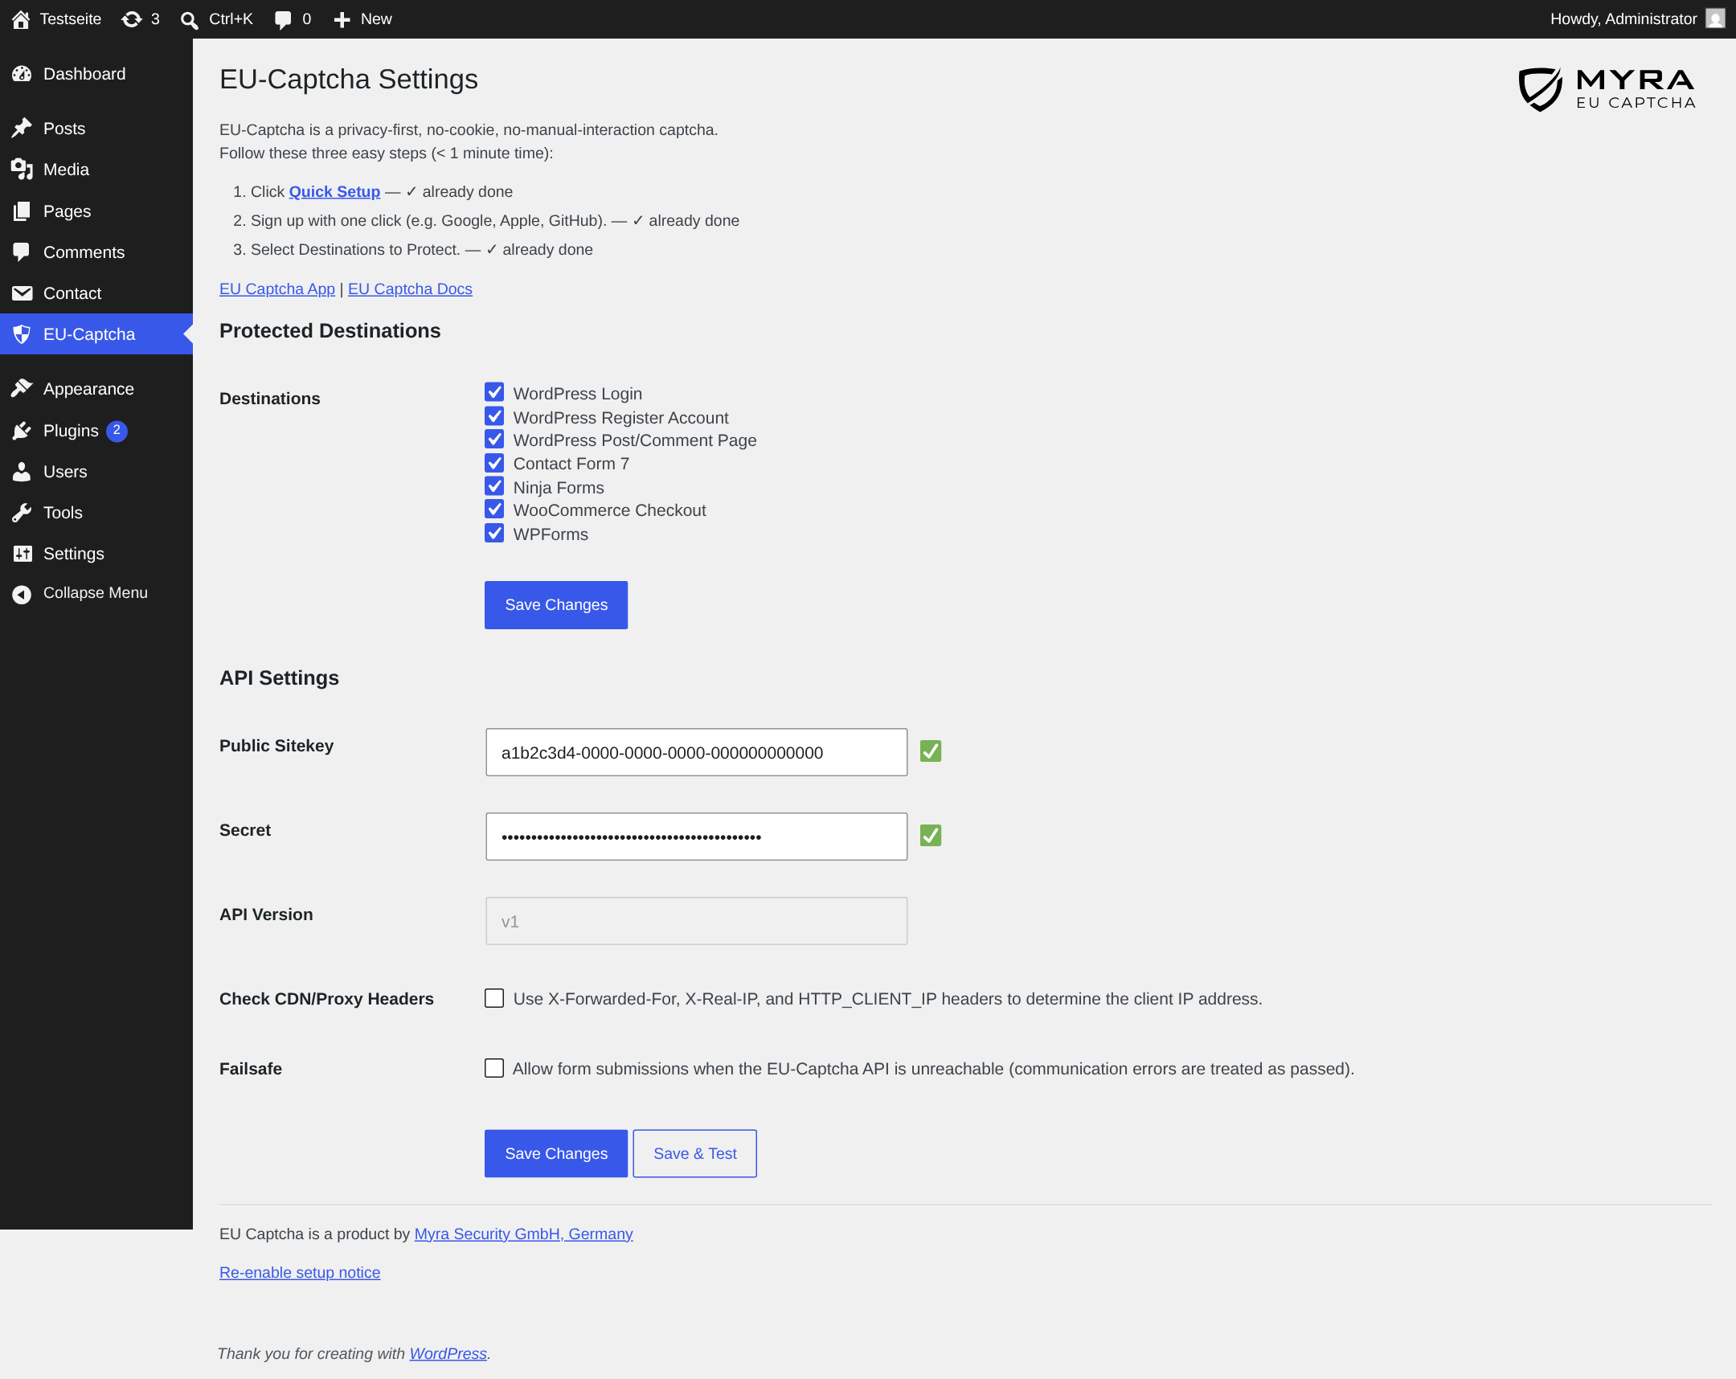
Task: Open the comments bubble icon in admin bar
Action: click(283, 19)
